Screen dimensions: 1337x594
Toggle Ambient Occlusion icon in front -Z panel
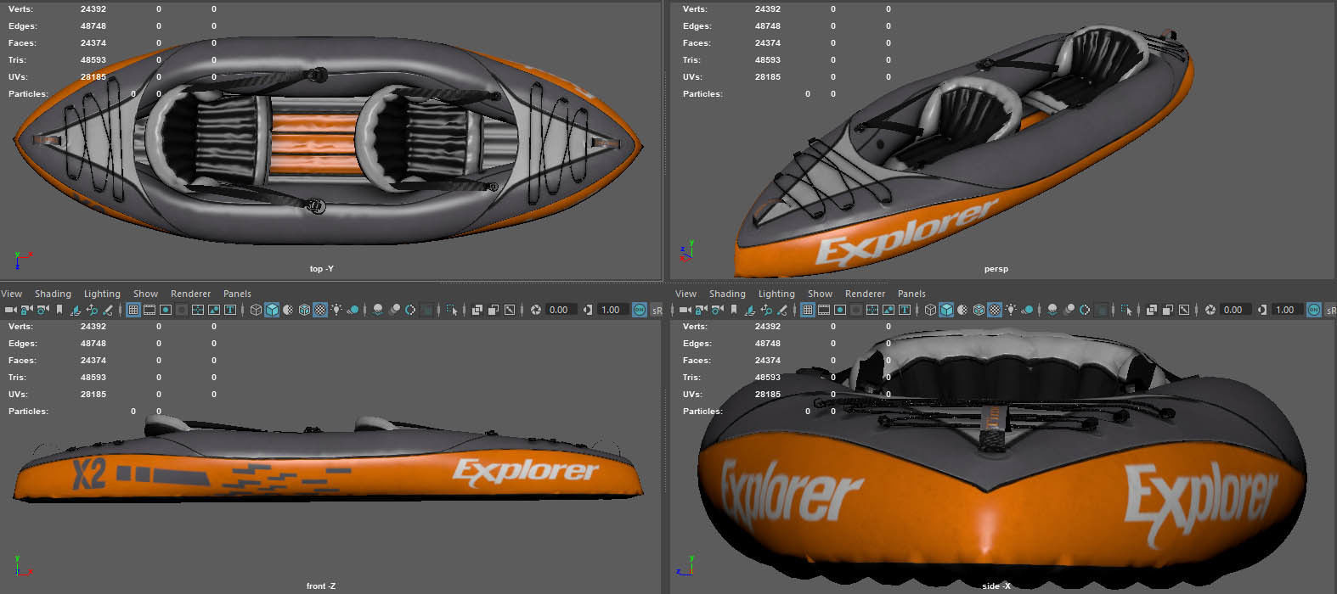click(378, 310)
